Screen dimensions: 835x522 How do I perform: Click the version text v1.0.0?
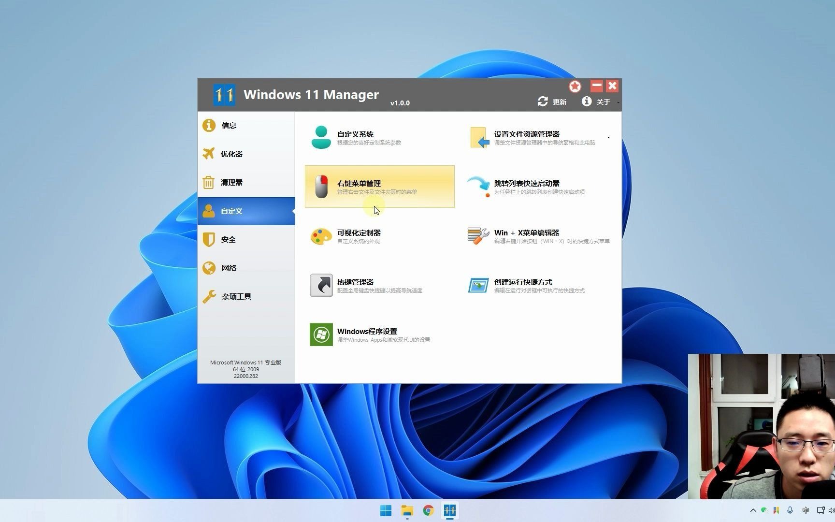point(400,103)
